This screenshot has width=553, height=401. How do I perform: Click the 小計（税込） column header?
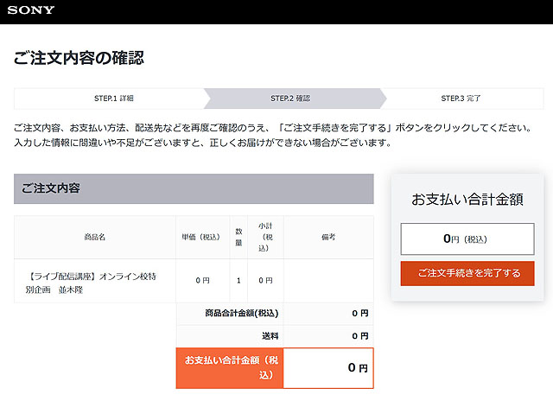[x=265, y=237]
